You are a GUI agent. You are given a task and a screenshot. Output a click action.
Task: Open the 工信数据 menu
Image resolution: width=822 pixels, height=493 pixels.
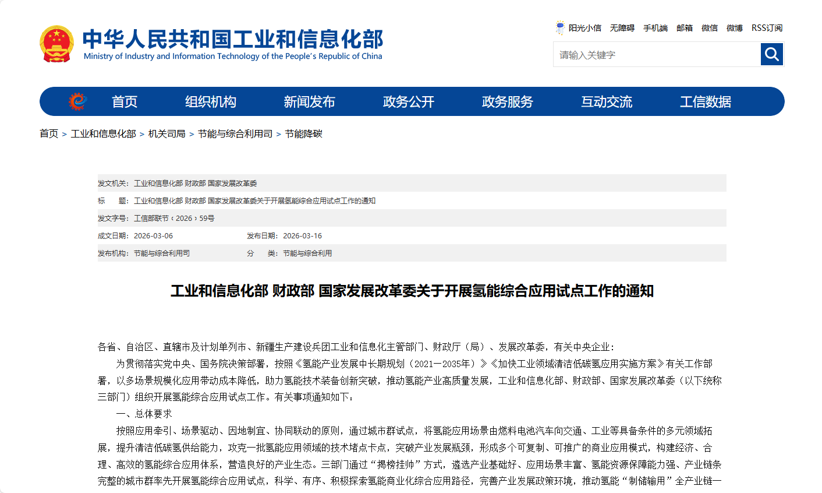705,102
